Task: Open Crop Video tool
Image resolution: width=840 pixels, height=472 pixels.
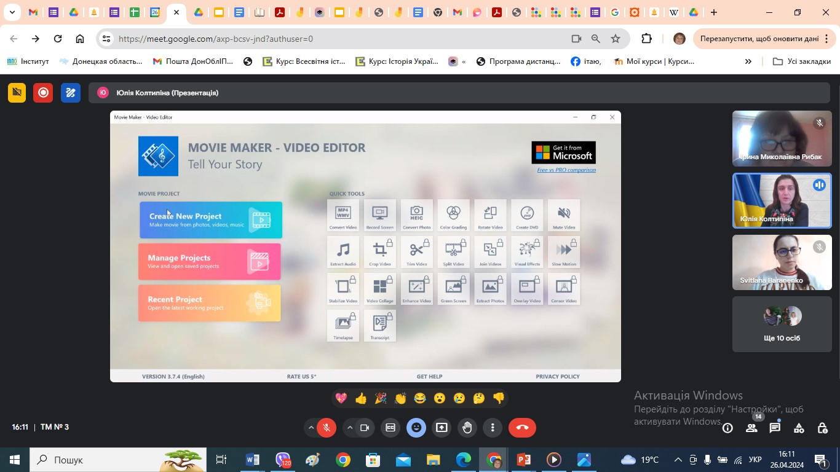Action: [x=380, y=252]
